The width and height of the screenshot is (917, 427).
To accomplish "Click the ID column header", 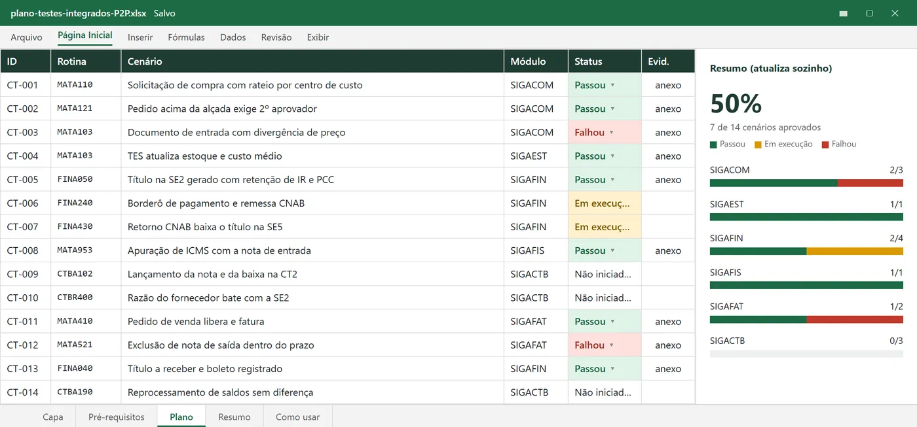I will (26, 61).
